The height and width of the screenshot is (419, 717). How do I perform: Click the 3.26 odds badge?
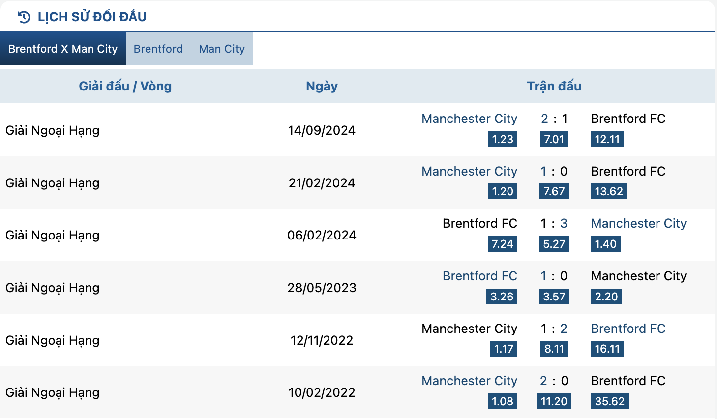click(502, 297)
